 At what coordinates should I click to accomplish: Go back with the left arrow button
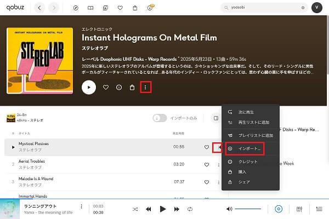point(39,8)
